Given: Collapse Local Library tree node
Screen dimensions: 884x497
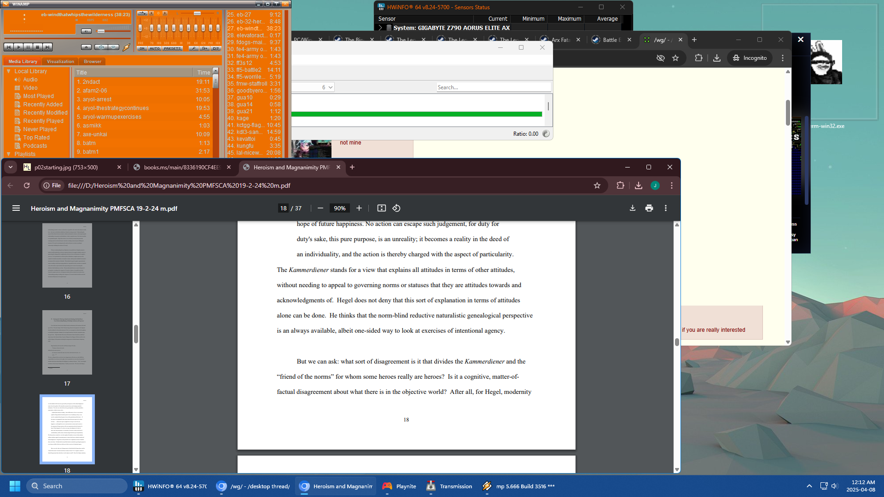Looking at the screenshot, I should pyautogui.click(x=9, y=71).
